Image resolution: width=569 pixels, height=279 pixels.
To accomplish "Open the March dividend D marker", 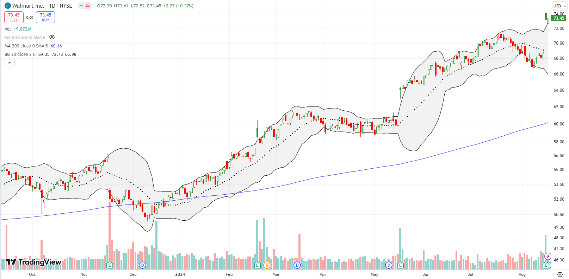I will [x=297, y=265].
